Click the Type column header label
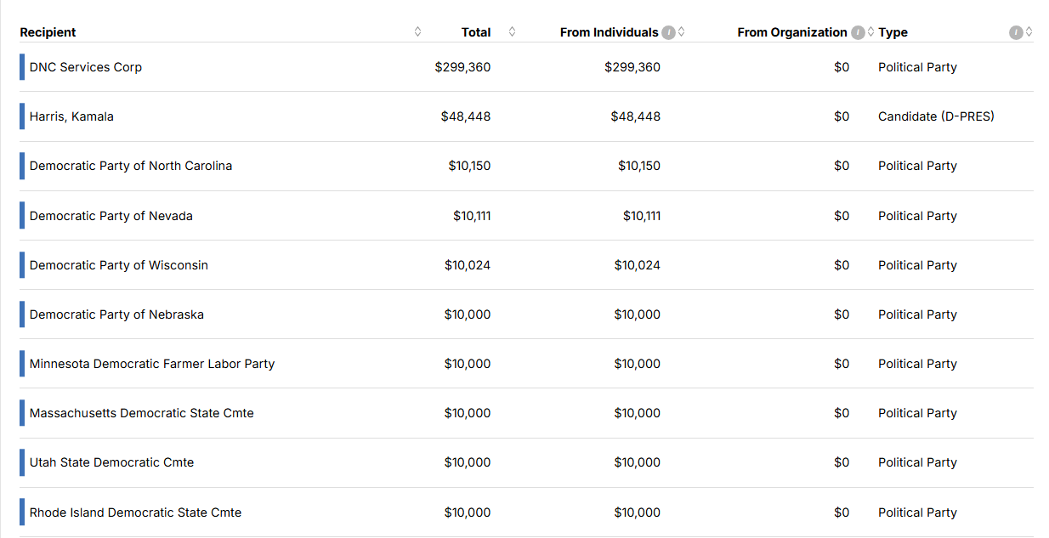 click(x=893, y=32)
